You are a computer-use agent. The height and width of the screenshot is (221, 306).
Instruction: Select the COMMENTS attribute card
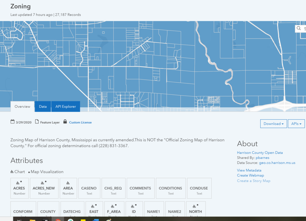coord(140,188)
